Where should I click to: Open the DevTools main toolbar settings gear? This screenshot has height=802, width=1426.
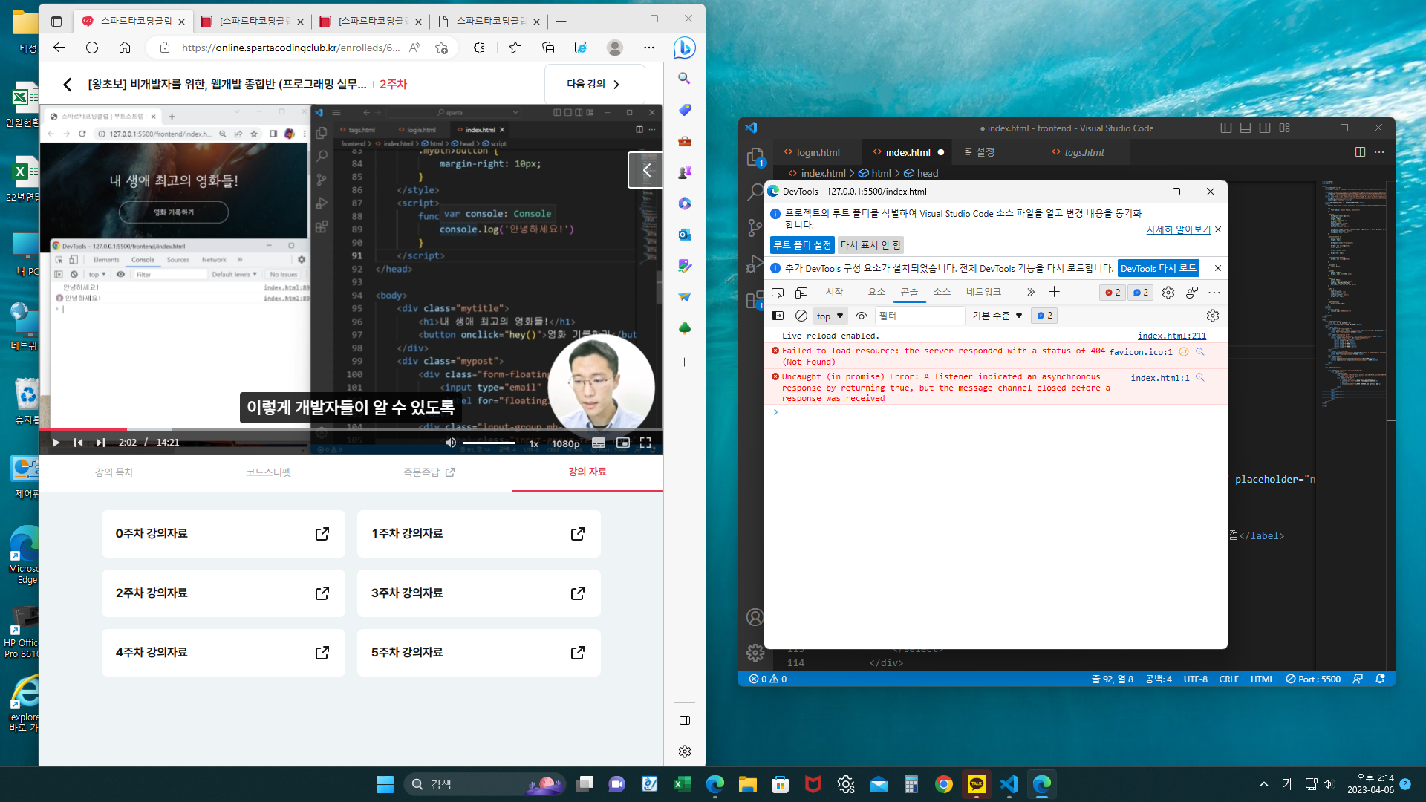click(1168, 293)
